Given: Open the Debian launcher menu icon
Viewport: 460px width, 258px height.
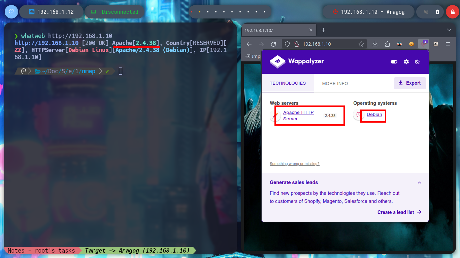Looking at the screenshot, I should click(11, 12).
